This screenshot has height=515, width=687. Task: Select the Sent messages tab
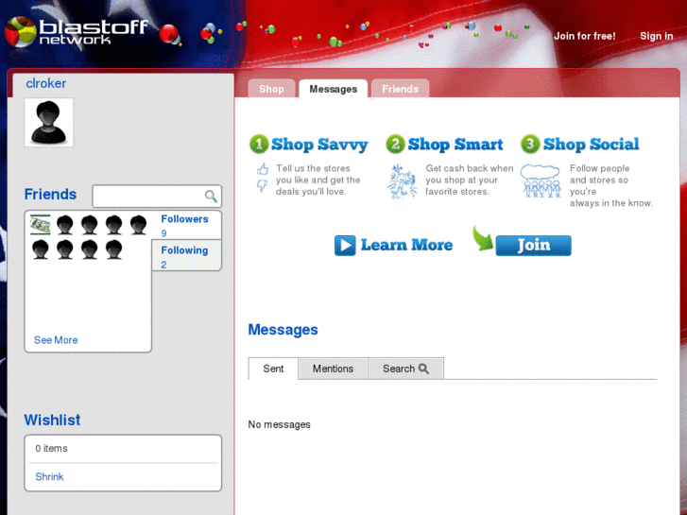pos(273,369)
